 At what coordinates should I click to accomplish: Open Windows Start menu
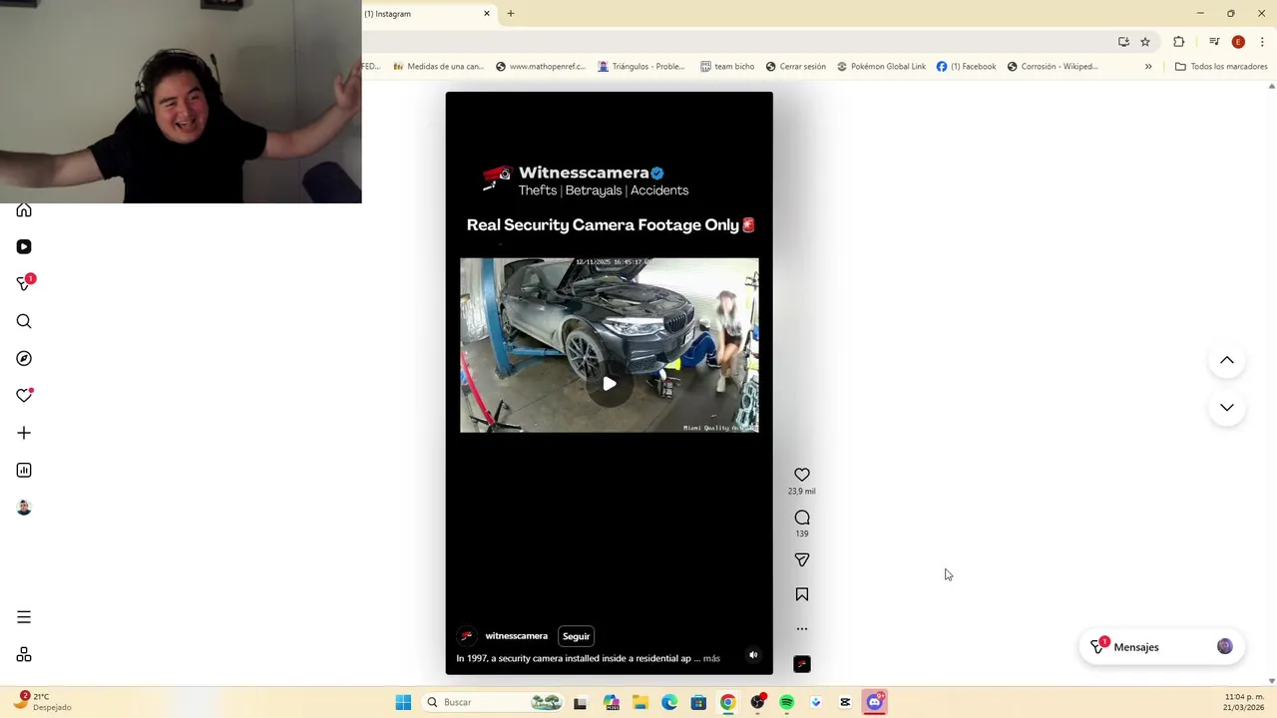403,702
